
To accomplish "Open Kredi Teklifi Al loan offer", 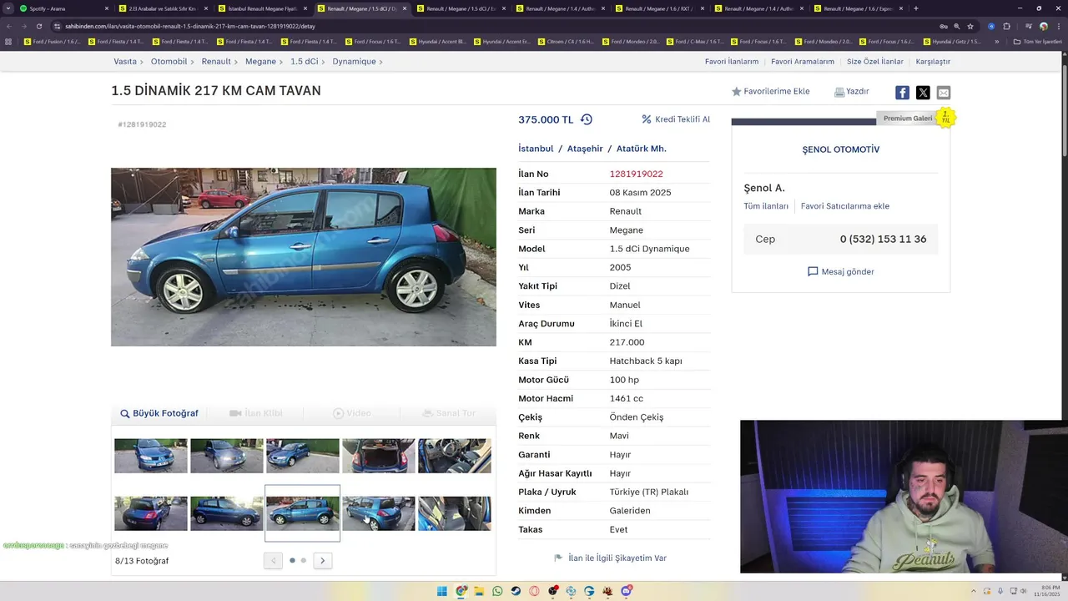I will pos(676,119).
